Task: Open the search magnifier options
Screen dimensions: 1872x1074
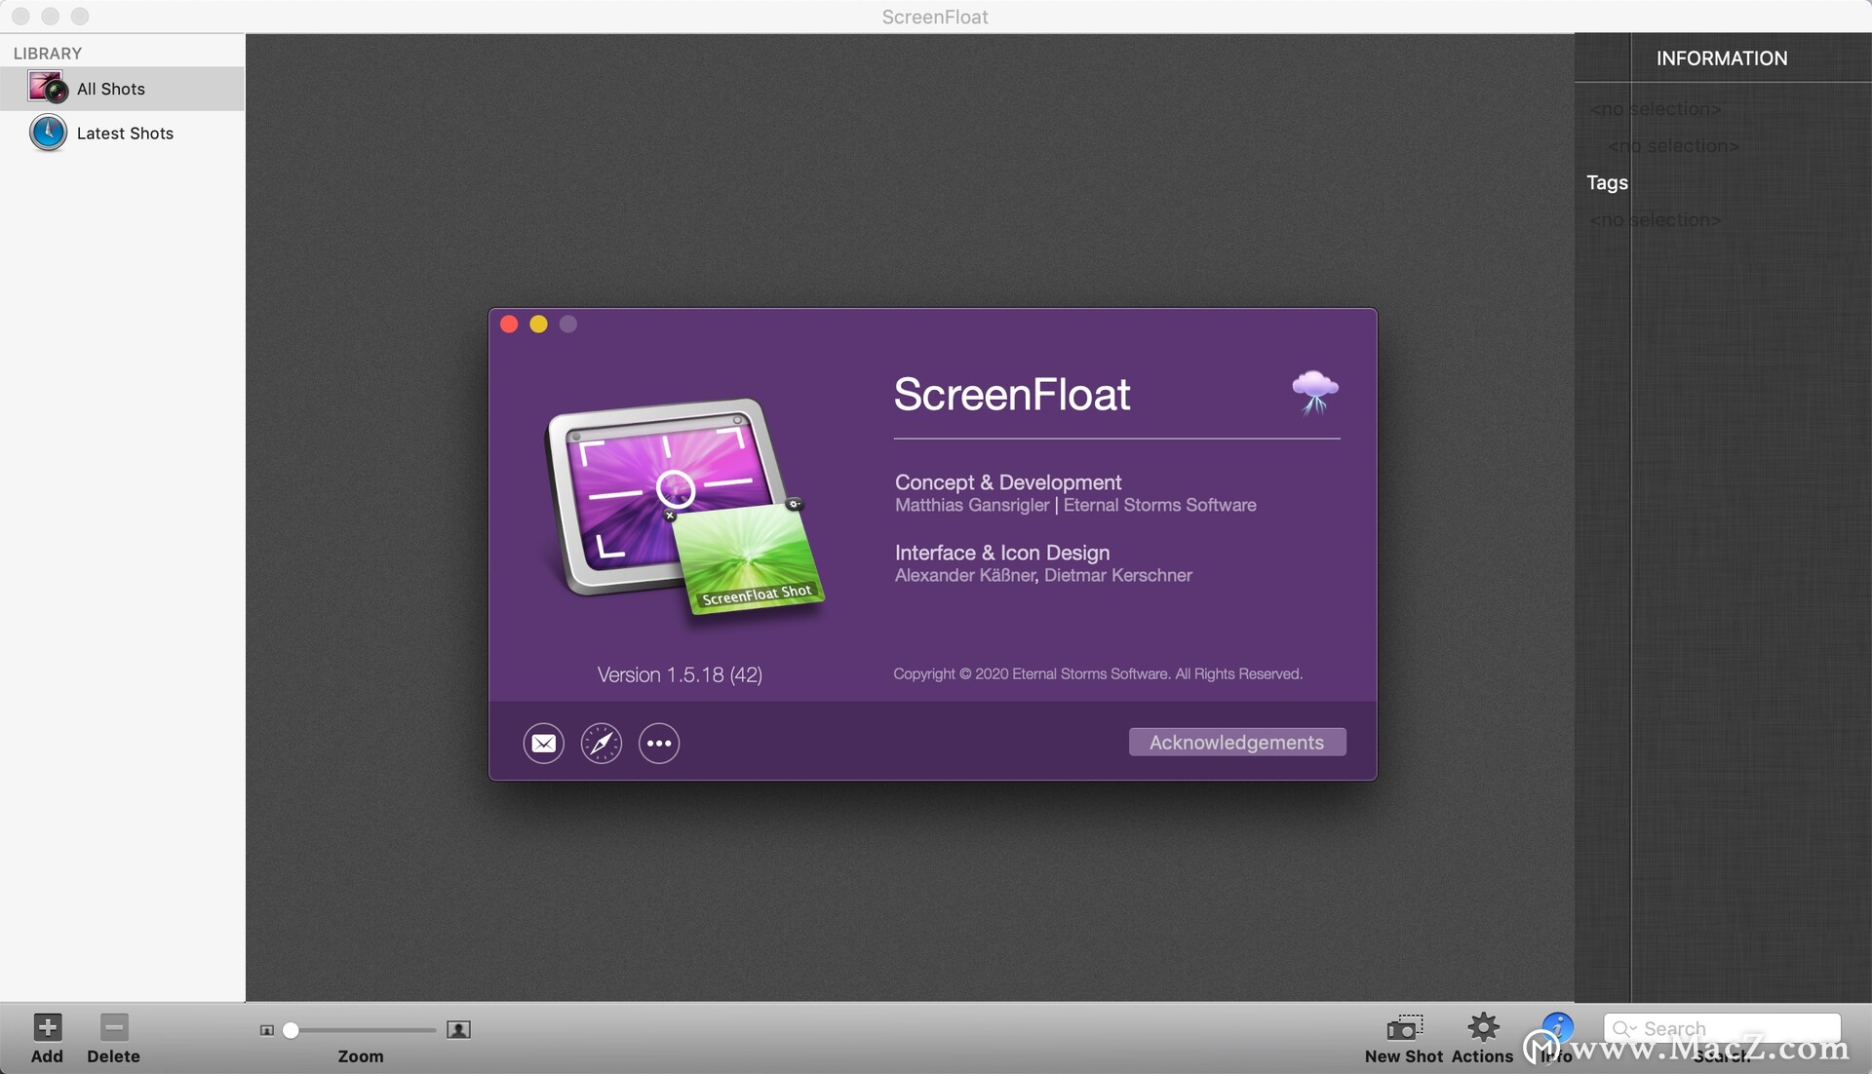Action: point(1623,1029)
